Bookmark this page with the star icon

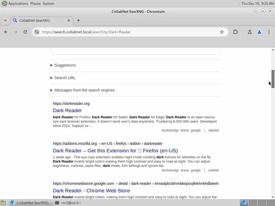[222, 32]
